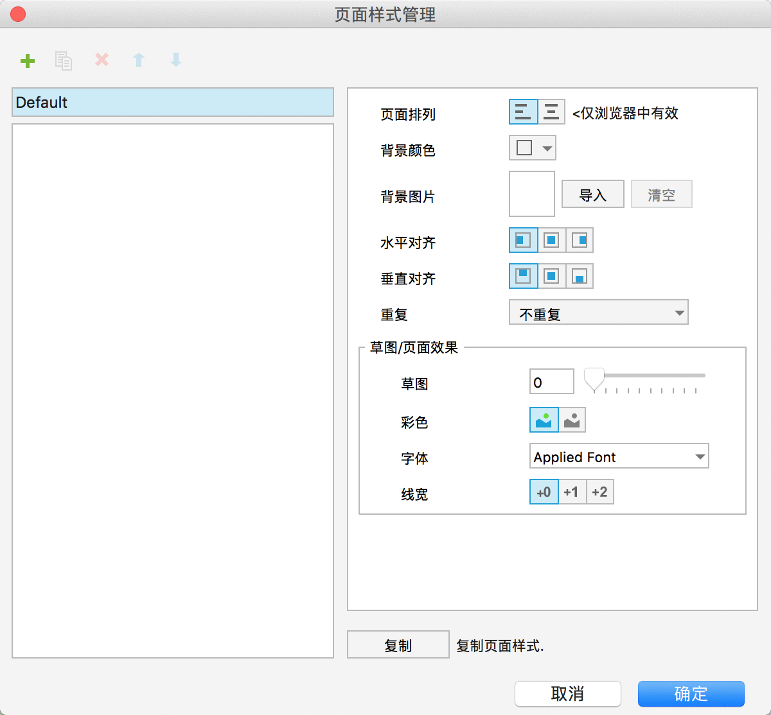The image size is (771, 715).
Task: Add a new page style with the plus icon
Action: click(28, 61)
